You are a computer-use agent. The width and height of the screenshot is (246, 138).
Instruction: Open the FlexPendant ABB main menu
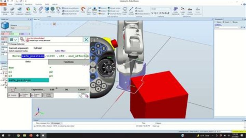[13, 40]
